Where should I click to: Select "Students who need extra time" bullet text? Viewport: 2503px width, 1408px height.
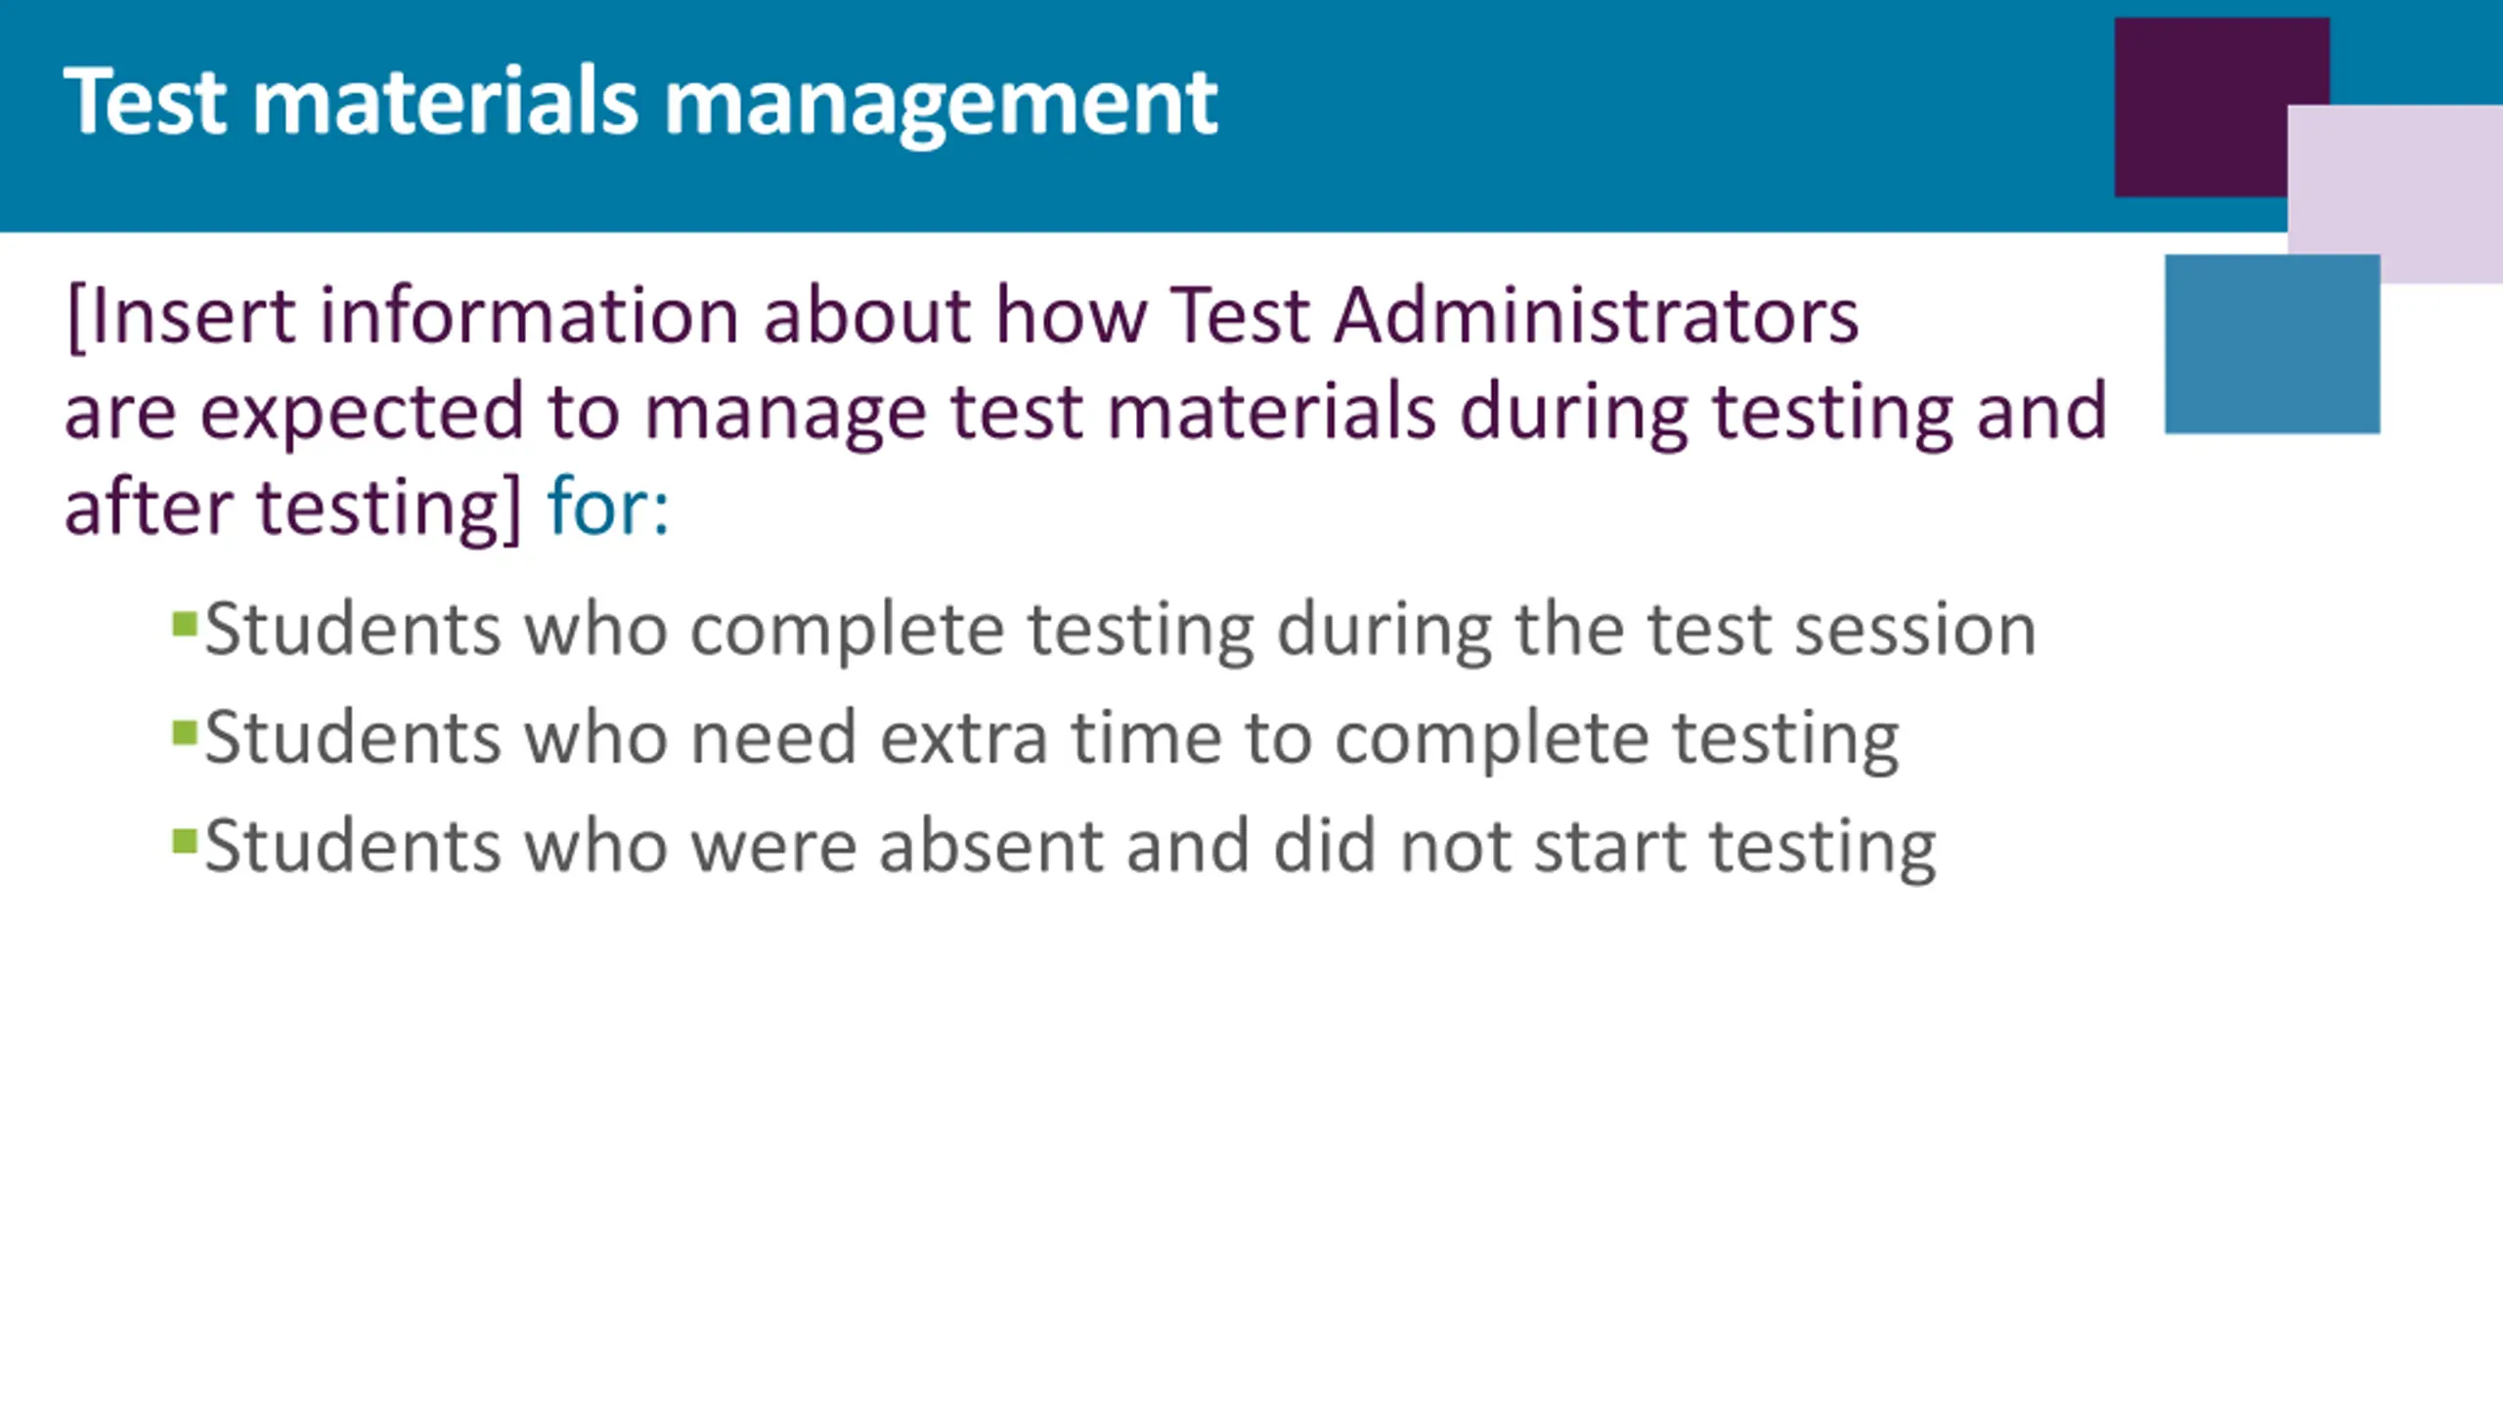pos(1051,737)
